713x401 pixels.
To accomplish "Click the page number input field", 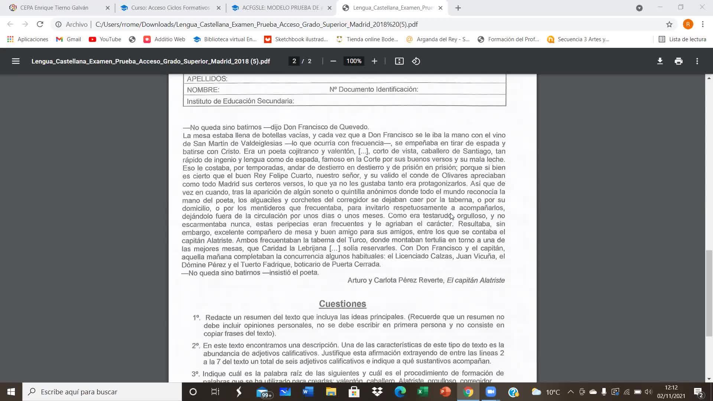I will click(x=294, y=61).
